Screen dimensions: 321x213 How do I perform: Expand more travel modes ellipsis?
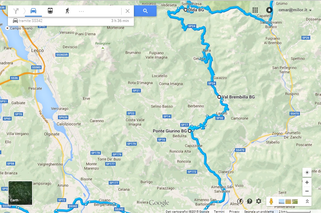point(82,11)
